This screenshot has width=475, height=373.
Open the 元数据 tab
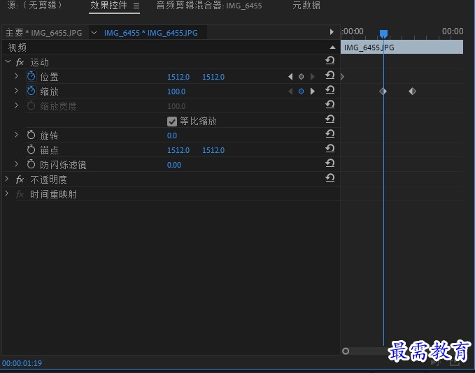(x=306, y=5)
